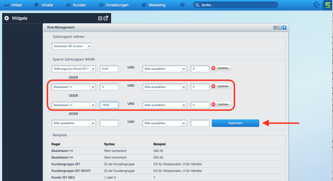Click the Syntax column header
The image size is (333, 181).
[x=109, y=144]
